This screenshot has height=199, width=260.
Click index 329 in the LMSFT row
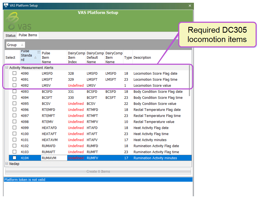pos(71,80)
